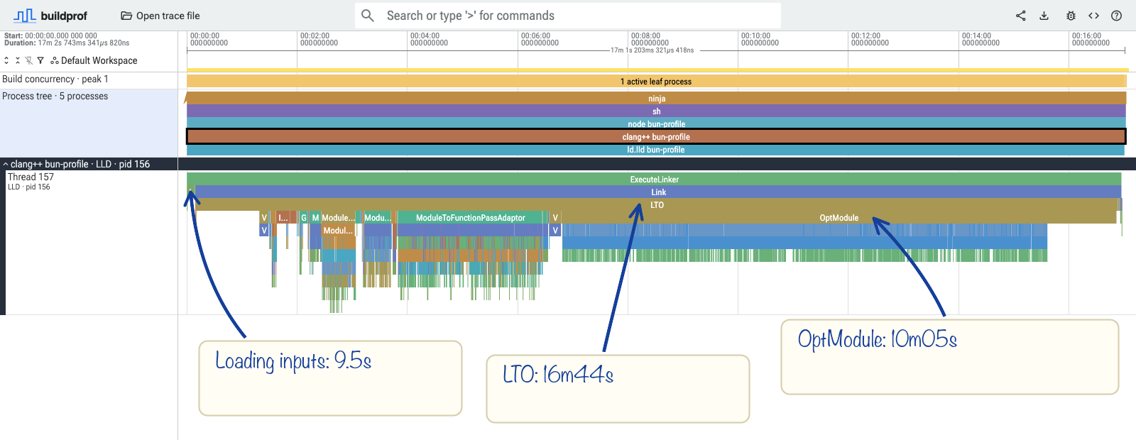Select the 'Modu...' slice
This screenshot has width=1136, height=440.
point(377,218)
